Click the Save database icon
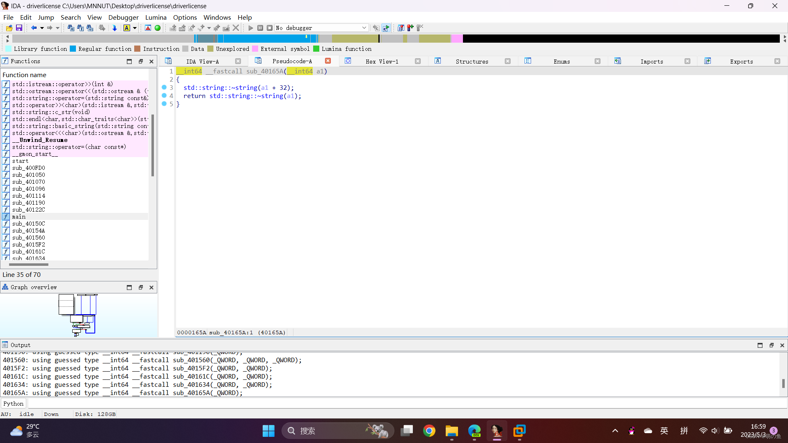The height and width of the screenshot is (443, 788). click(x=19, y=28)
